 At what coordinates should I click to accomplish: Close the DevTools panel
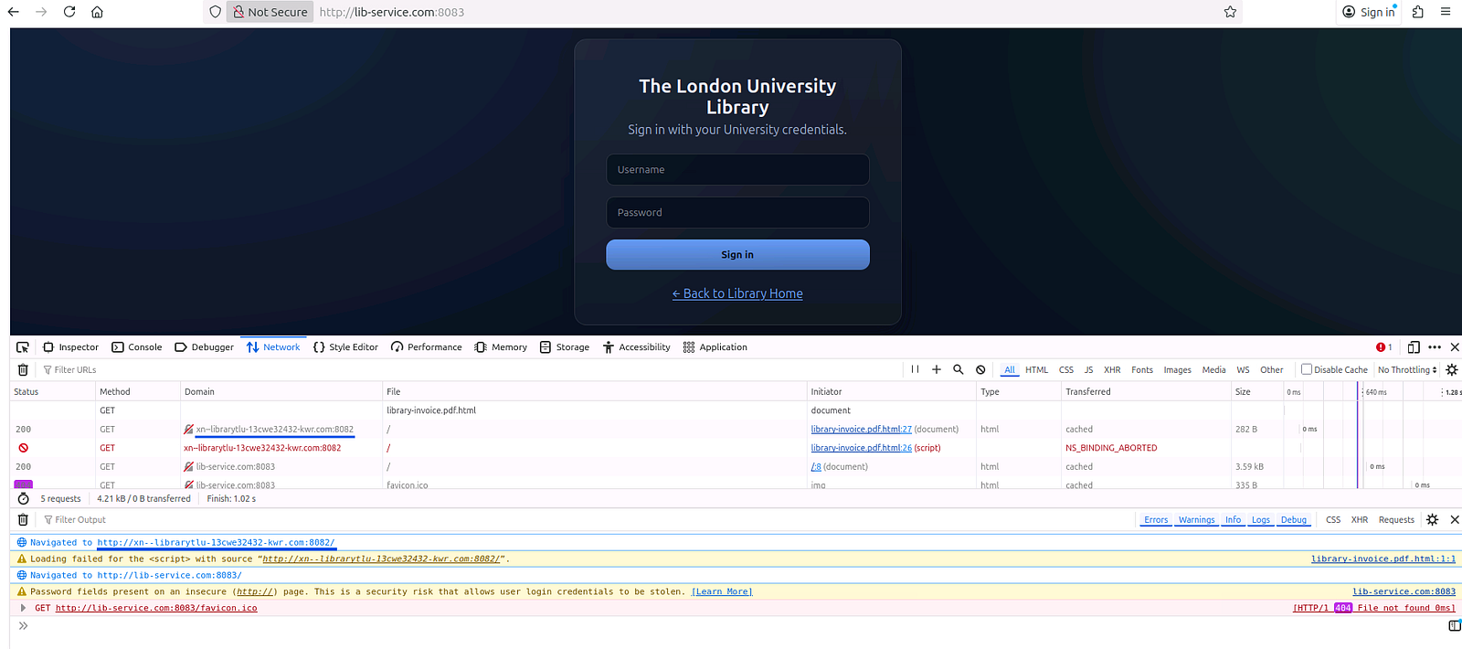point(1455,347)
